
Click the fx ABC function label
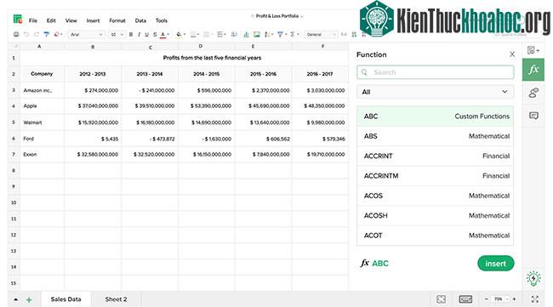[x=374, y=264]
